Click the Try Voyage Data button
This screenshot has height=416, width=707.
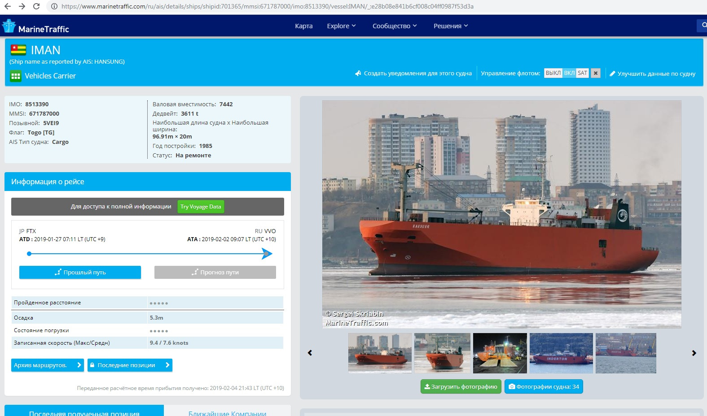pos(201,207)
